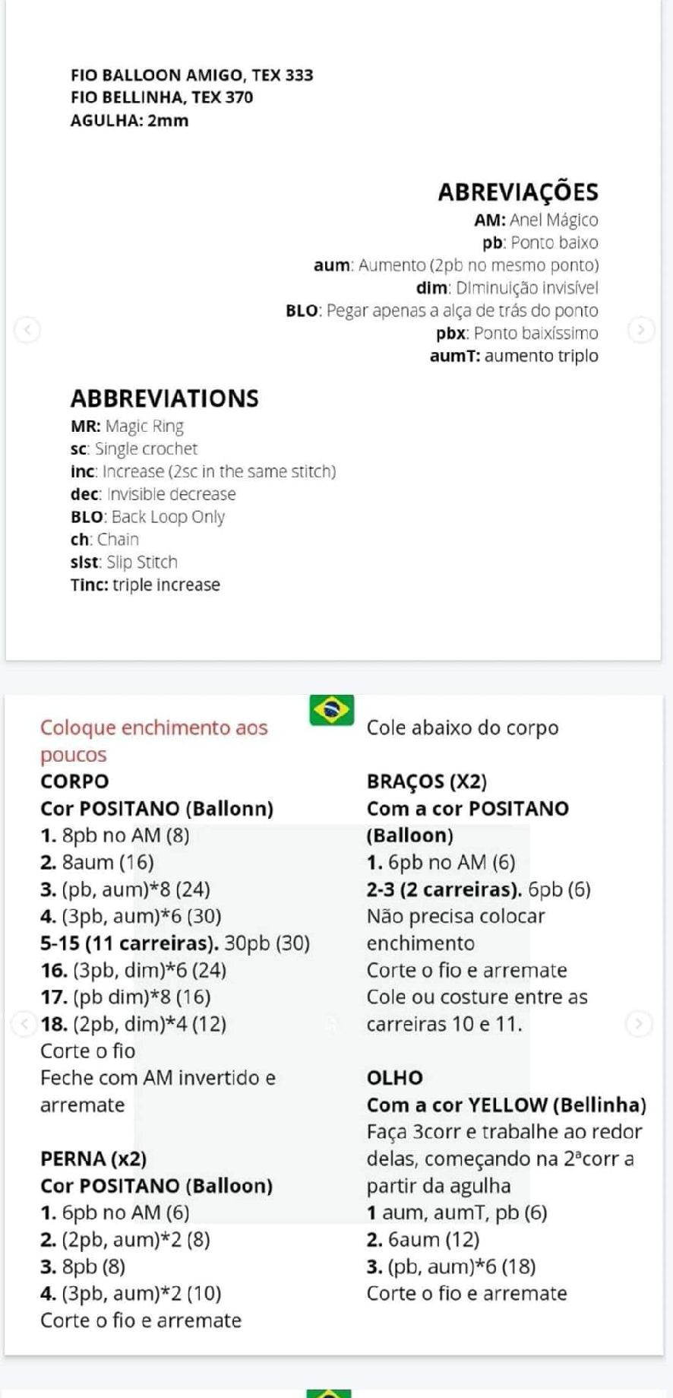Viewport: 673px width, 1398px height.
Task: Click the Brazil flag above the CORPO pattern
Action: (x=332, y=710)
